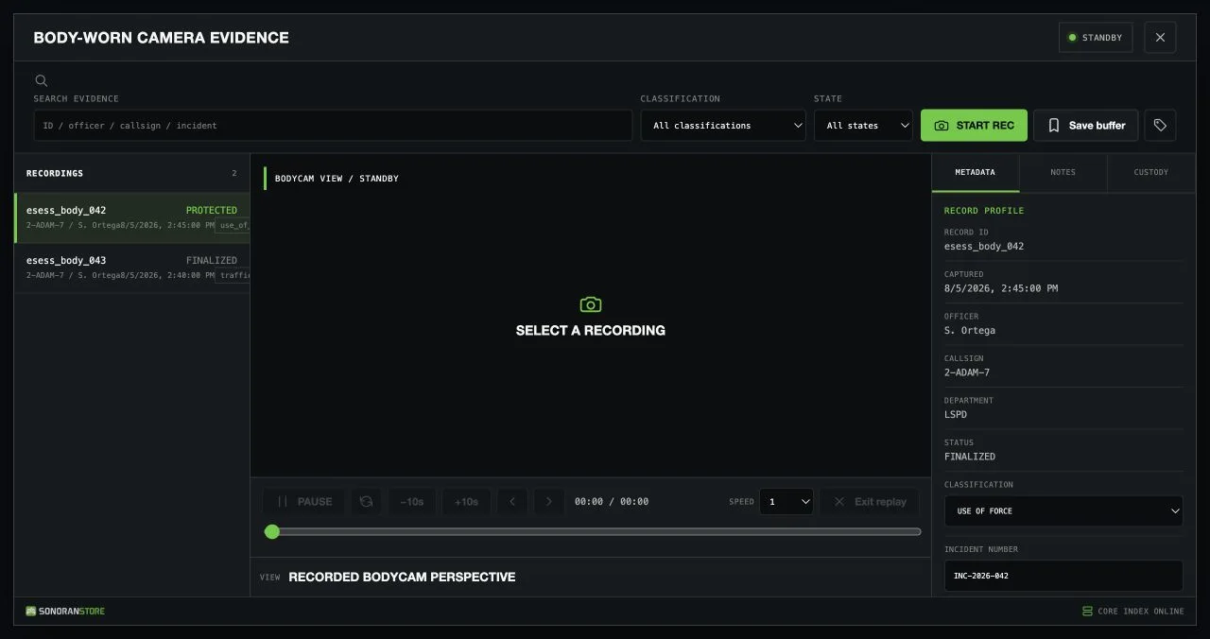
Task: Click the BODYCAM VIEW / STANDBY header
Action: coord(337,179)
